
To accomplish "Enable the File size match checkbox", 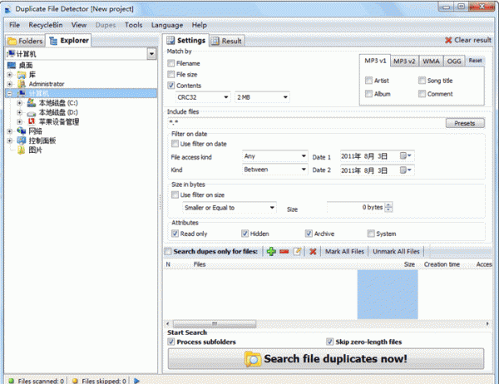I will [171, 74].
